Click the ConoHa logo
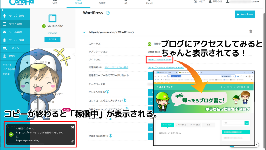Screen dimensions: 266x150 (21, 3)
